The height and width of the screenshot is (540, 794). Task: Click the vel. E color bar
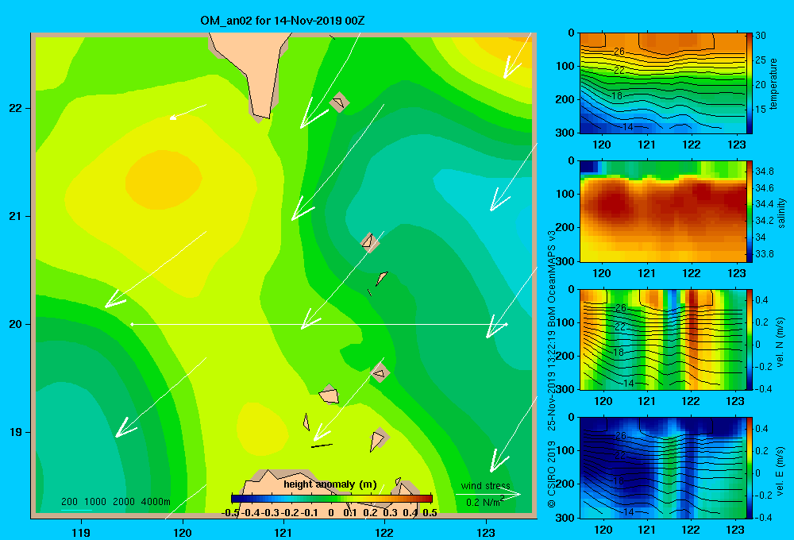(750, 468)
